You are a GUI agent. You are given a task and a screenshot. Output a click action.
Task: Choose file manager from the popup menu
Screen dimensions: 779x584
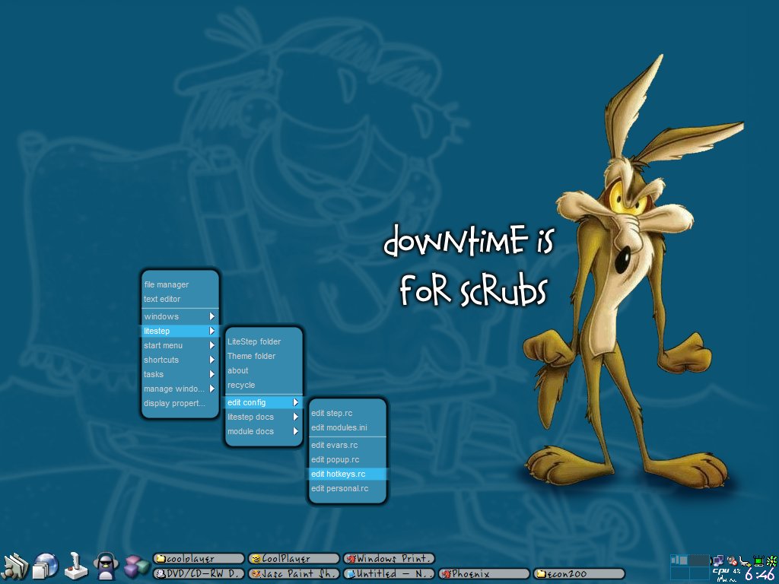coord(180,284)
